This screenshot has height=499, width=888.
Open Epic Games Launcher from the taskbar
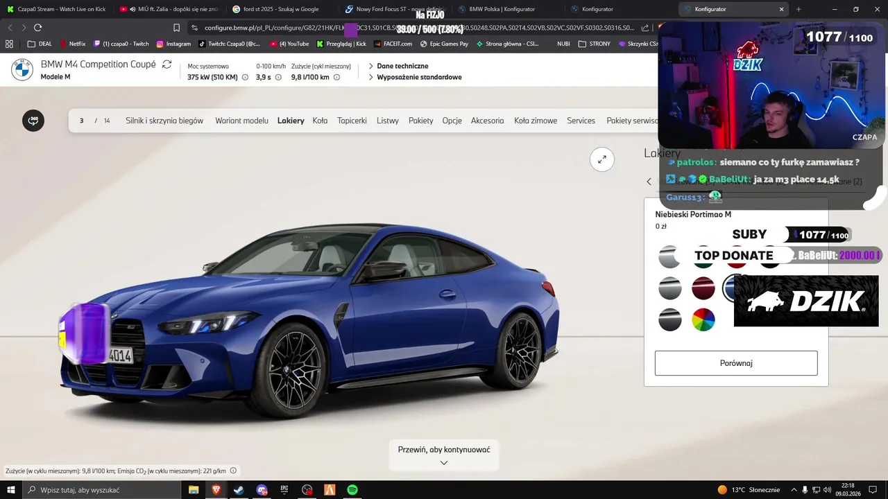(284, 490)
